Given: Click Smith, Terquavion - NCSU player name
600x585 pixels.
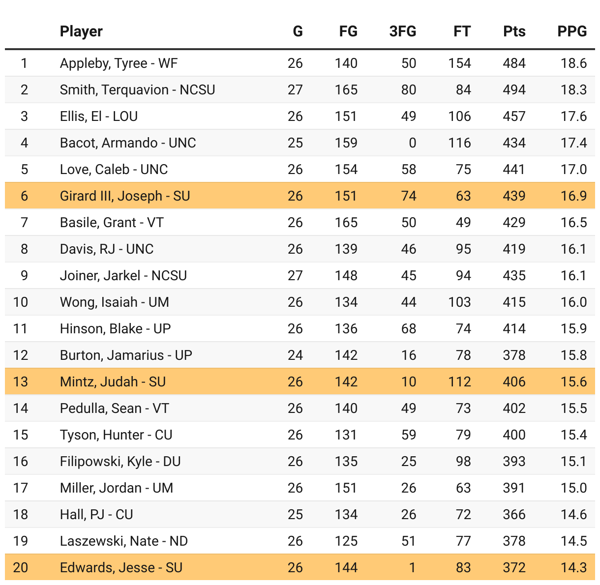Looking at the screenshot, I should point(137,90).
